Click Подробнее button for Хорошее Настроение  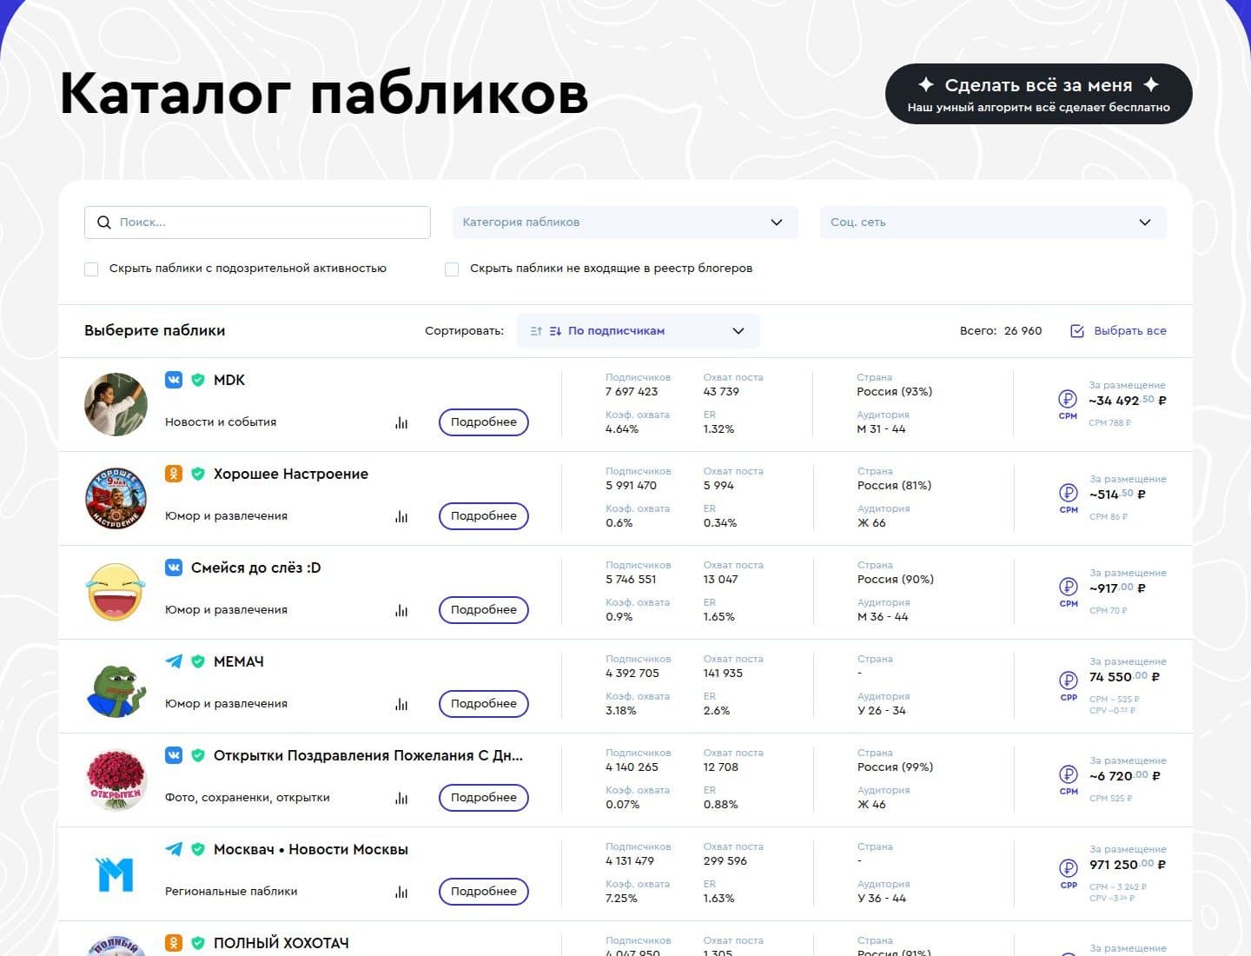click(x=484, y=516)
